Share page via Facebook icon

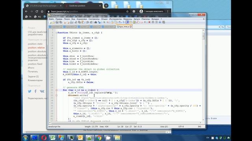click(35, 91)
